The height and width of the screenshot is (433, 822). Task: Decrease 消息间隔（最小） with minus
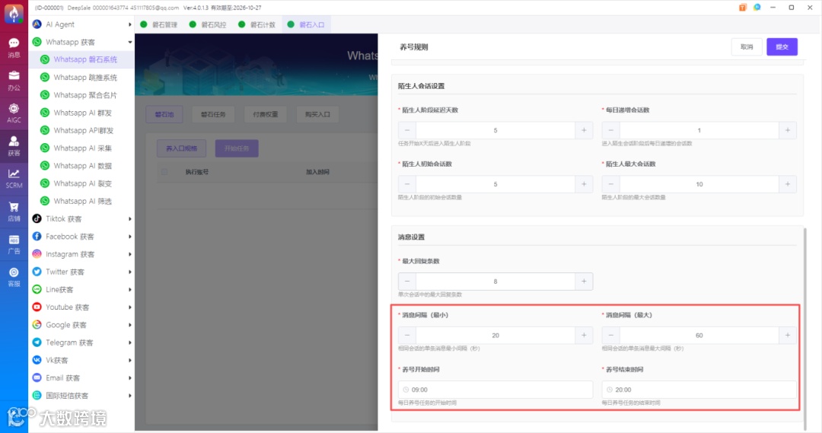pyautogui.click(x=406, y=336)
